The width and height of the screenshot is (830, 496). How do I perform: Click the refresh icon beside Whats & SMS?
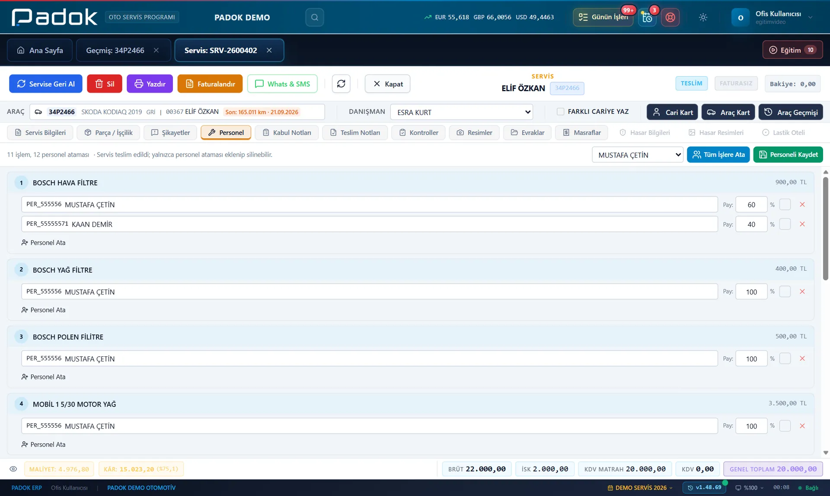pos(341,84)
